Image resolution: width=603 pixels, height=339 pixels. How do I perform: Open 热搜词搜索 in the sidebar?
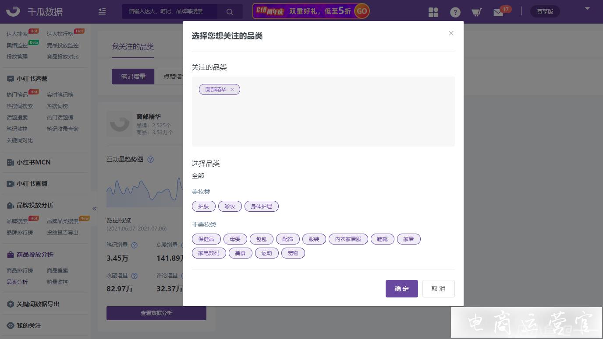coord(20,106)
